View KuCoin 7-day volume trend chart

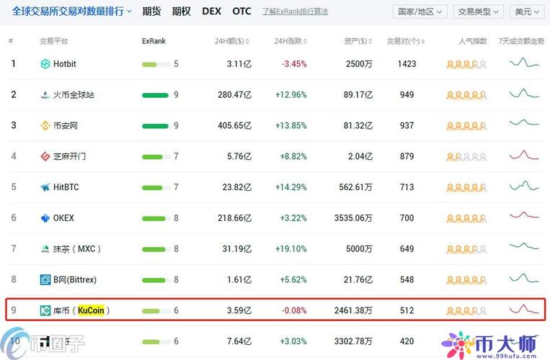[524, 310]
